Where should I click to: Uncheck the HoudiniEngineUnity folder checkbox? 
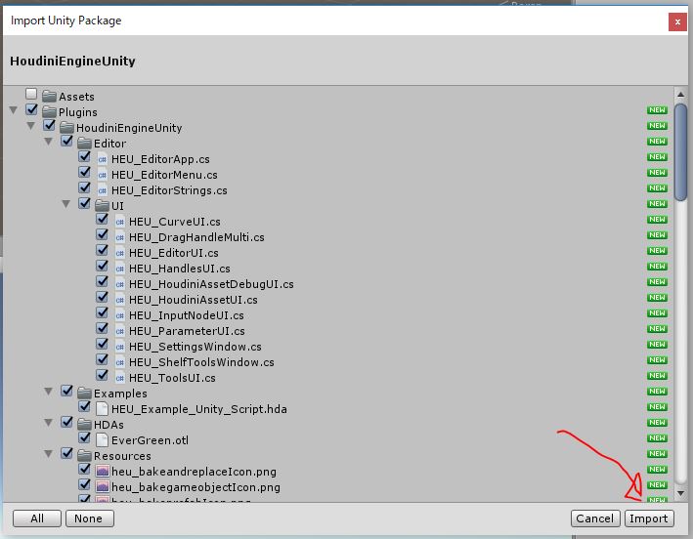pos(49,125)
